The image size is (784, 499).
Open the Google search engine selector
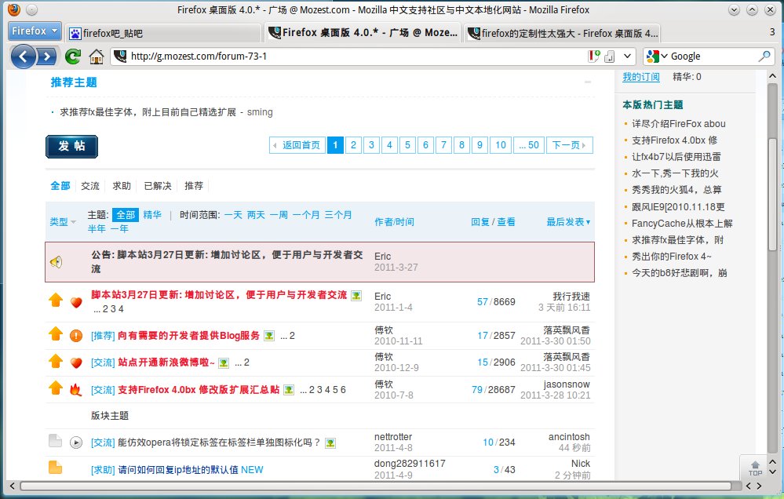pos(657,56)
